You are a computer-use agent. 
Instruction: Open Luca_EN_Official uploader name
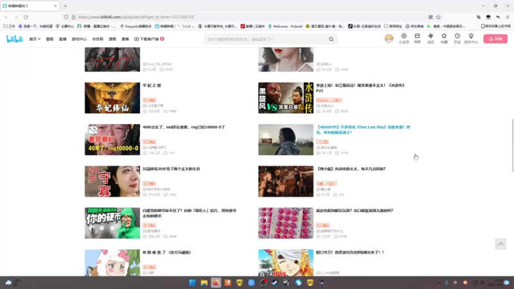[159, 64]
